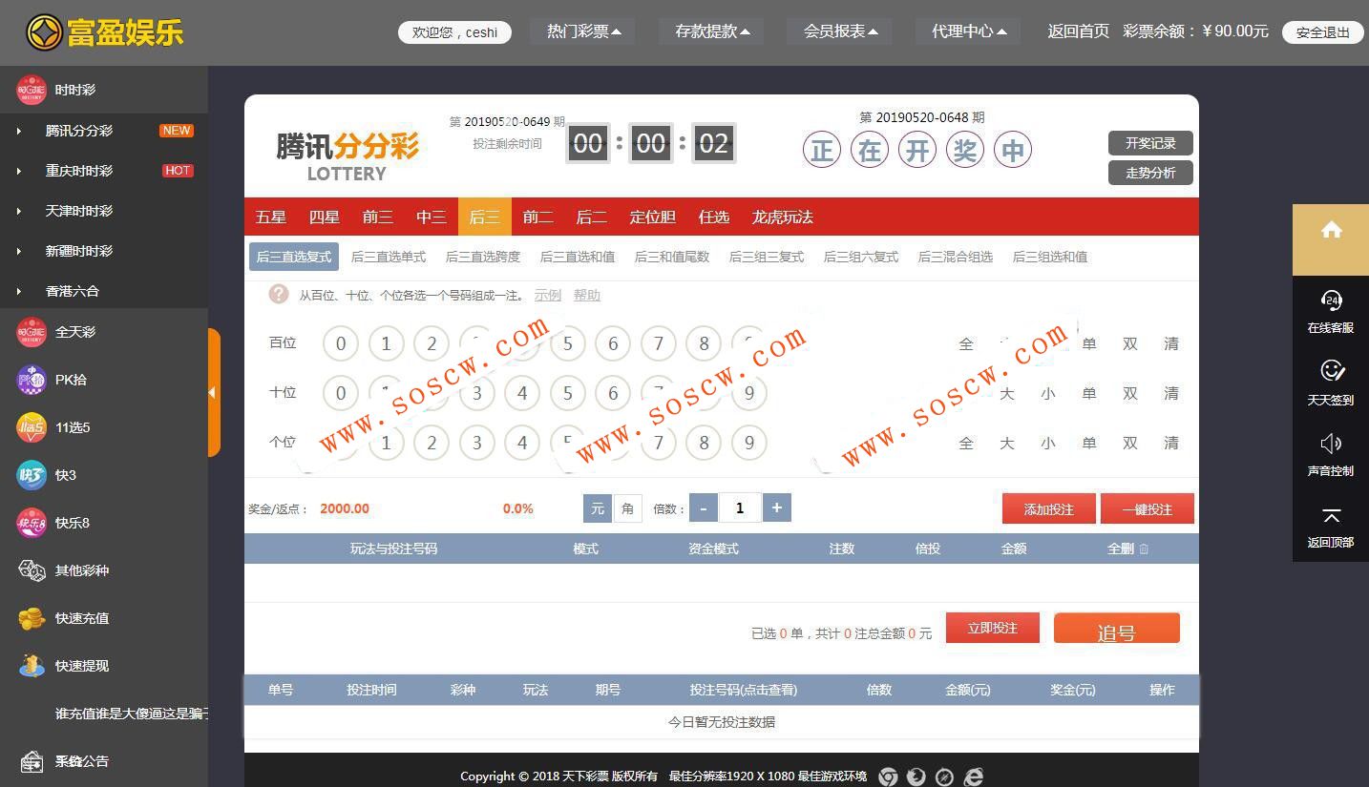Click 追号 orange button
Screen dimensions: 1369x787
(1117, 630)
